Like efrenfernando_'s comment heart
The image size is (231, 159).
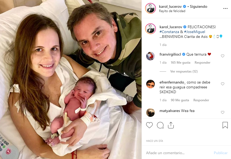(222, 84)
